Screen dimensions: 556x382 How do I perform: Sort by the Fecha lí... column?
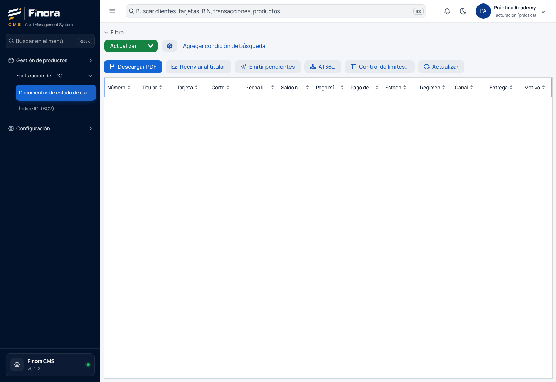(x=260, y=88)
